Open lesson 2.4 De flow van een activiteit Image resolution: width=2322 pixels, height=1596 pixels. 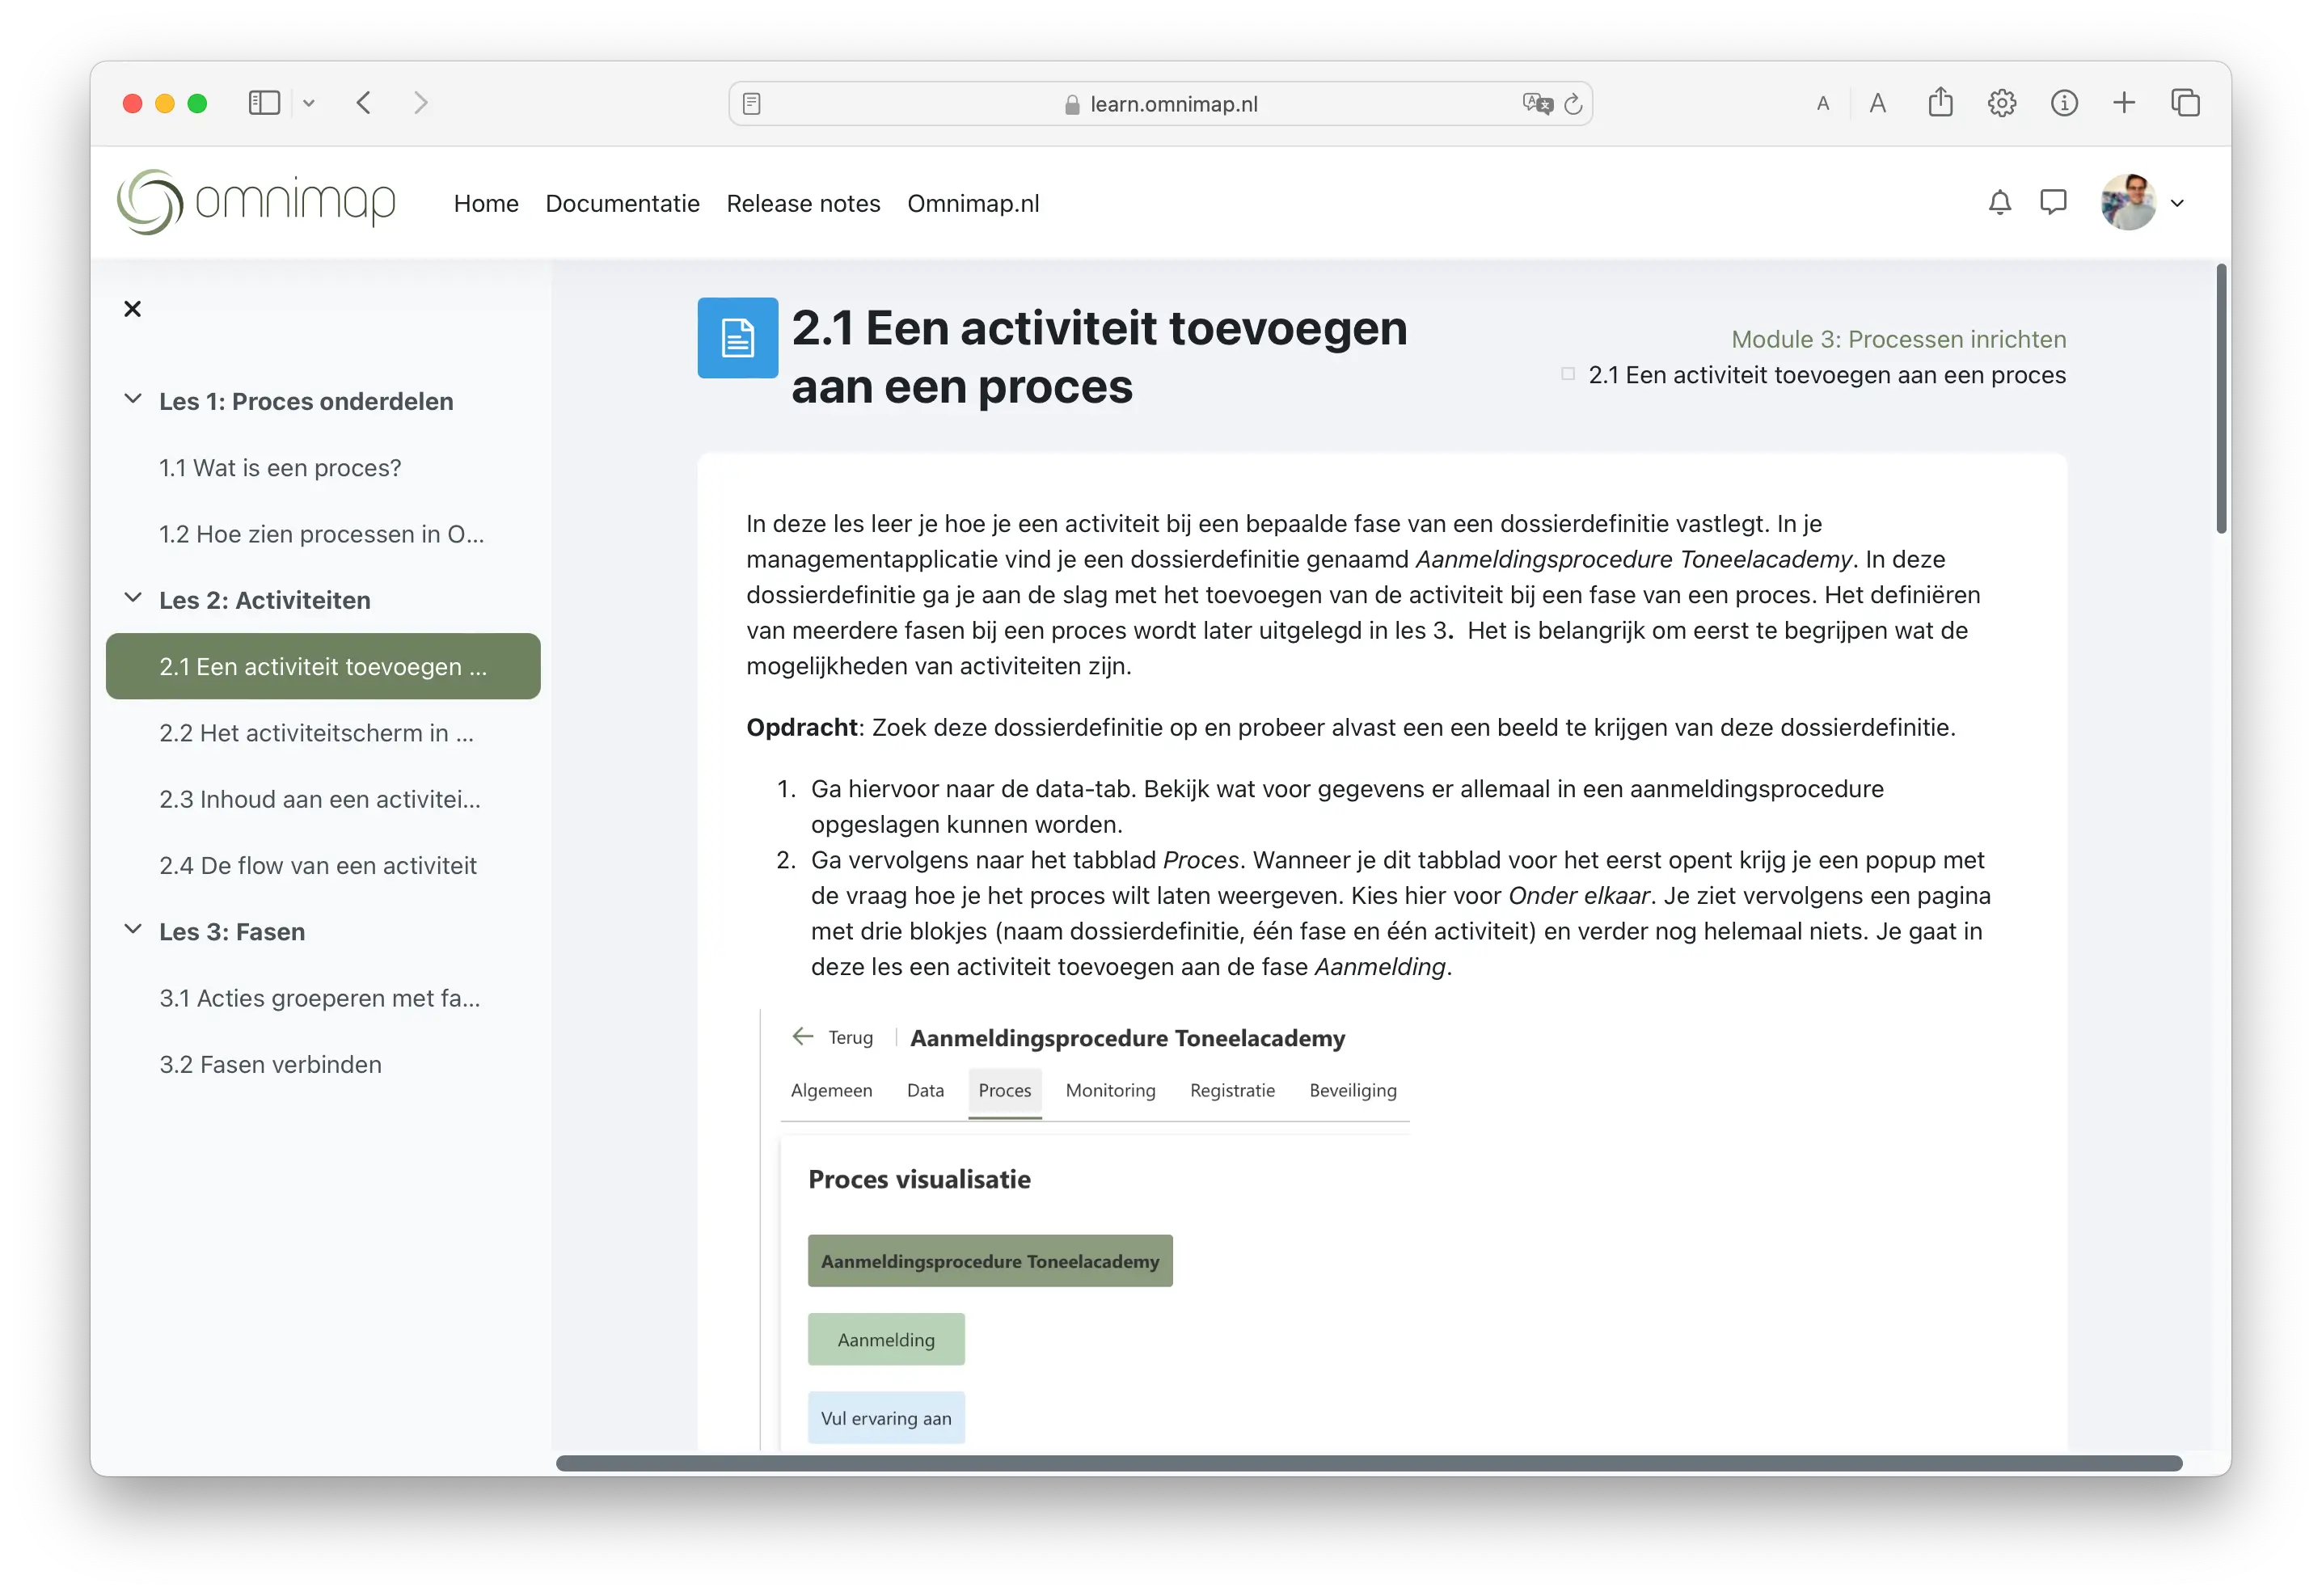pyautogui.click(x=318, y=866)
